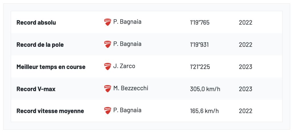Click the race lap time 1'21"225
Screen dimensions: 292x133
[x=200, y=67]
